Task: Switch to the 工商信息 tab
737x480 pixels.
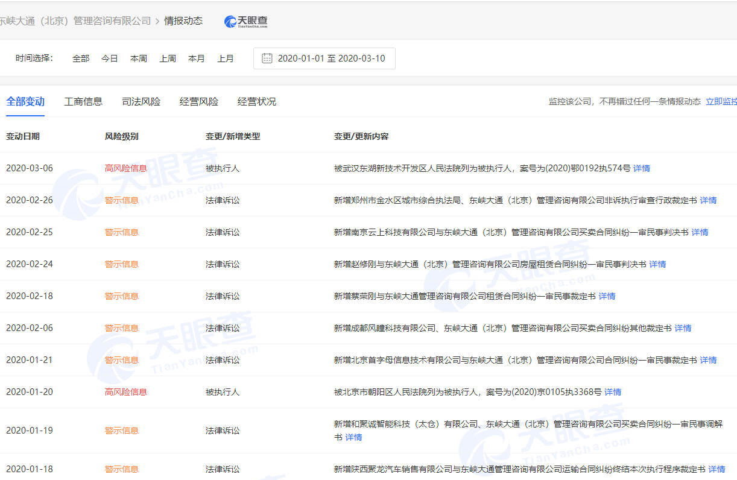Action: tap(83, 101)
